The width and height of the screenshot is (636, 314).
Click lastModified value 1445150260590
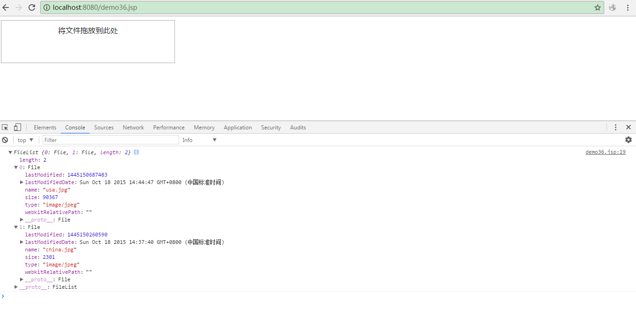point(87,235)
